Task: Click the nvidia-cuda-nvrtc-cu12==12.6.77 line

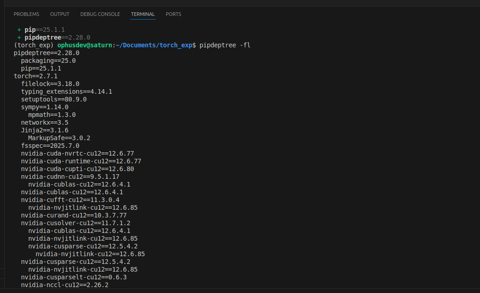Action: (77, 153)
